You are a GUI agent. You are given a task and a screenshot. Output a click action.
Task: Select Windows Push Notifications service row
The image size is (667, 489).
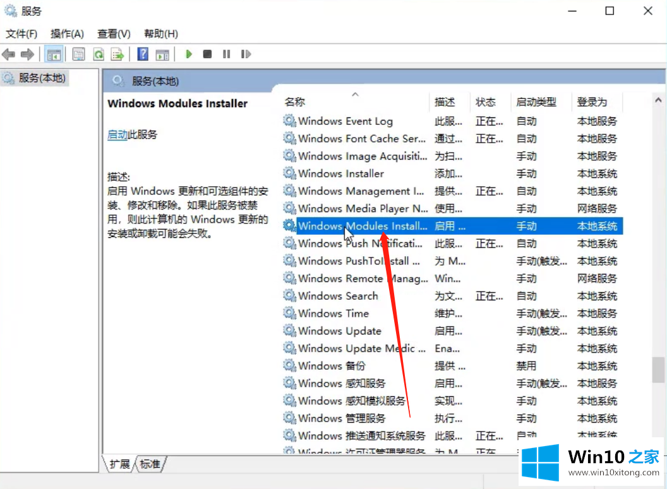(453, 244)
